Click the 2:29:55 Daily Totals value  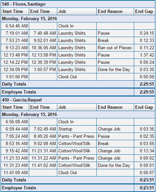click(144, 84)
